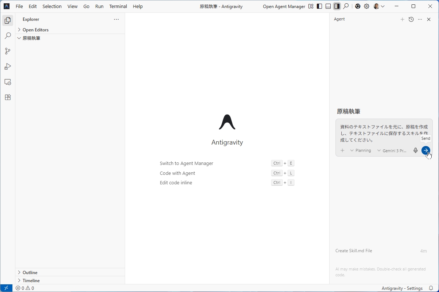Click the microphone voice input icon
Screen dimensions: 439x292
(416, 150)
